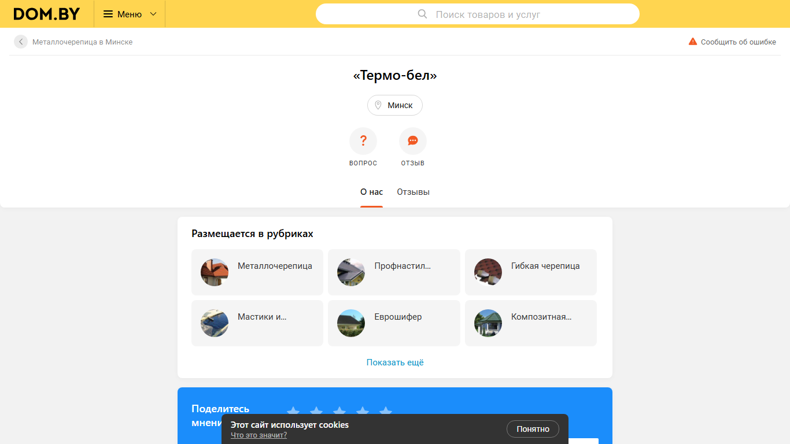Switch to the О нас tab
The height and width of the screenshot is (444, 790).
click(x=371, y=192)
